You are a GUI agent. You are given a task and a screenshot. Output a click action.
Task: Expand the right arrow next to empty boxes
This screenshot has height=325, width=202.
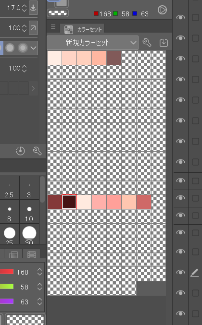(33, 88)
